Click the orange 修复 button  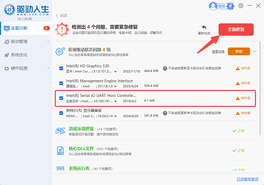click(239, 51)
